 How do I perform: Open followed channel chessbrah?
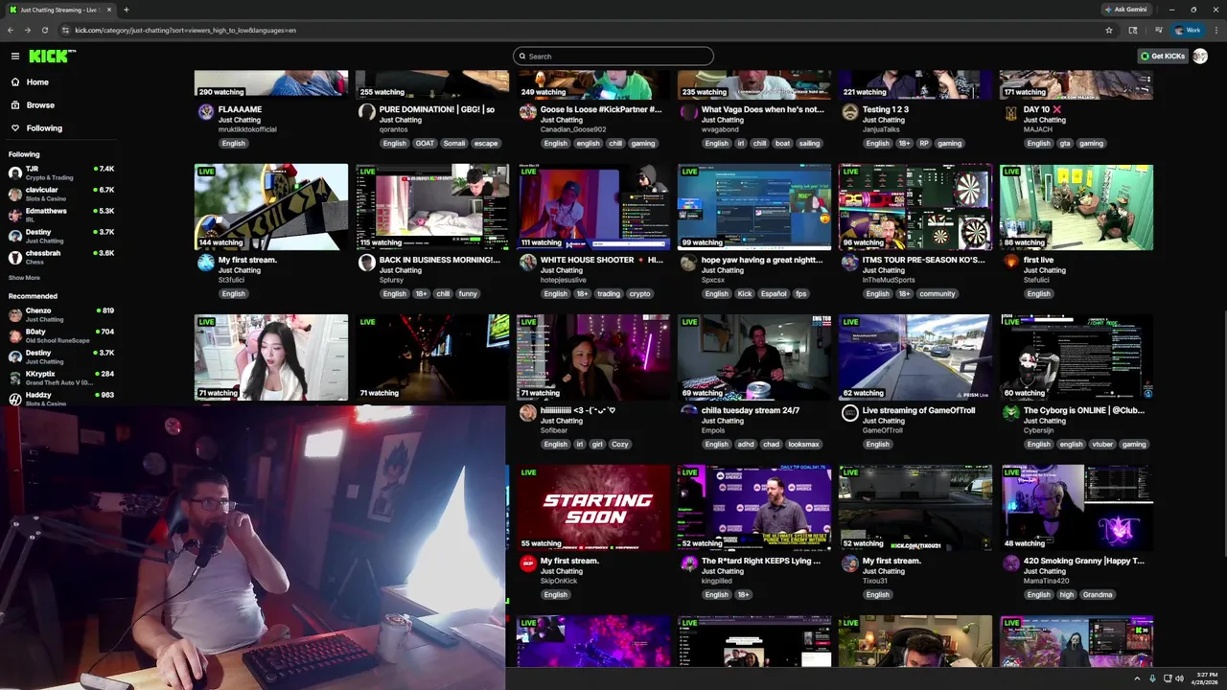coord(60,257)
